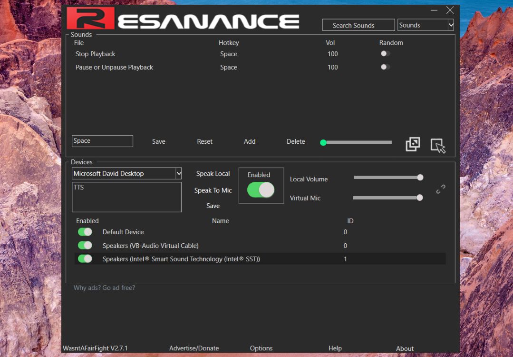Open the Sounds dropdown near search
513x357 pixels.
[x=426, y=25]
